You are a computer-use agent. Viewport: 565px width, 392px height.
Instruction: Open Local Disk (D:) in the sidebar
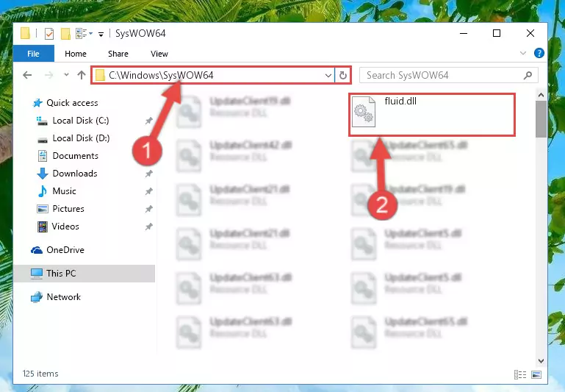pos(73,138)
